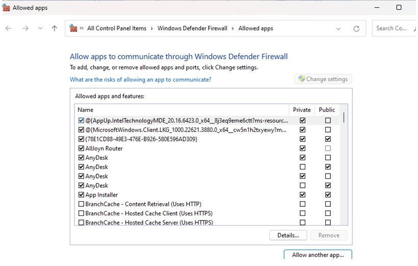
Task: Uncheck AllJoyn Router name checkbox
Action: (x=81, y=148)
